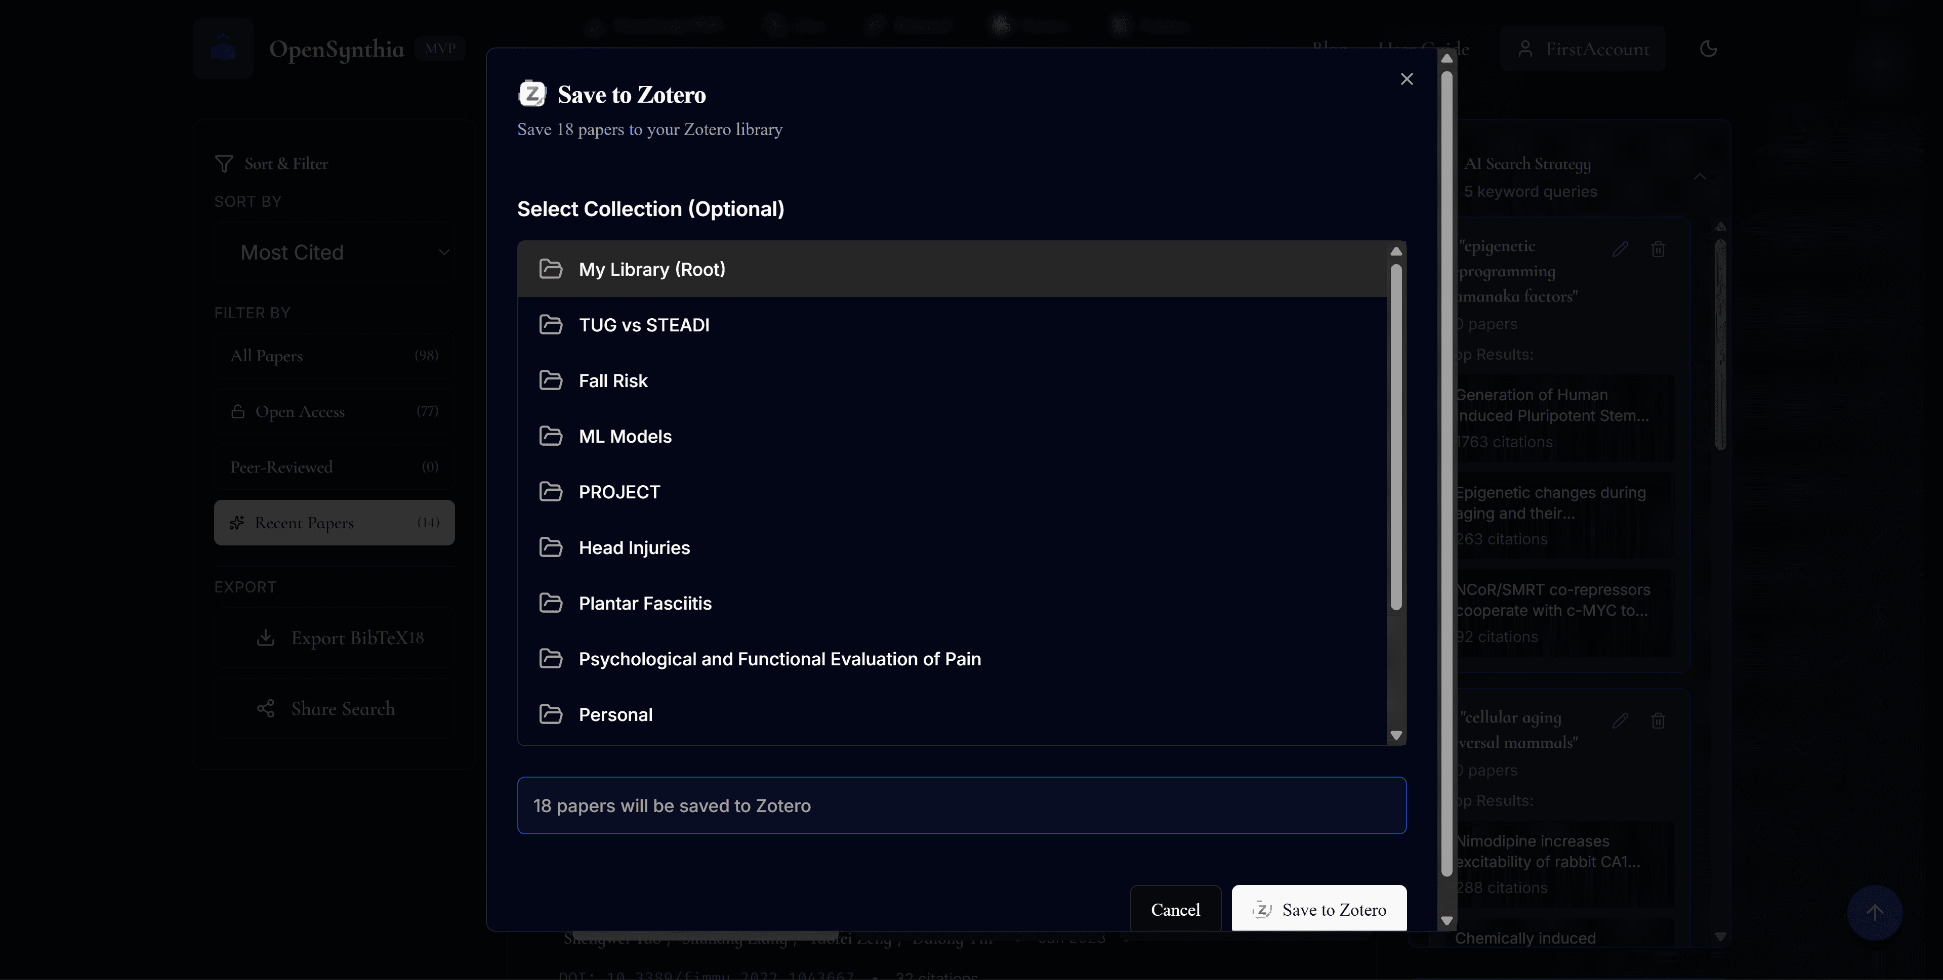Click the scroll-to-top arrow button
Viewport: 1943px width, 980px height.
tap(1875, 912)
